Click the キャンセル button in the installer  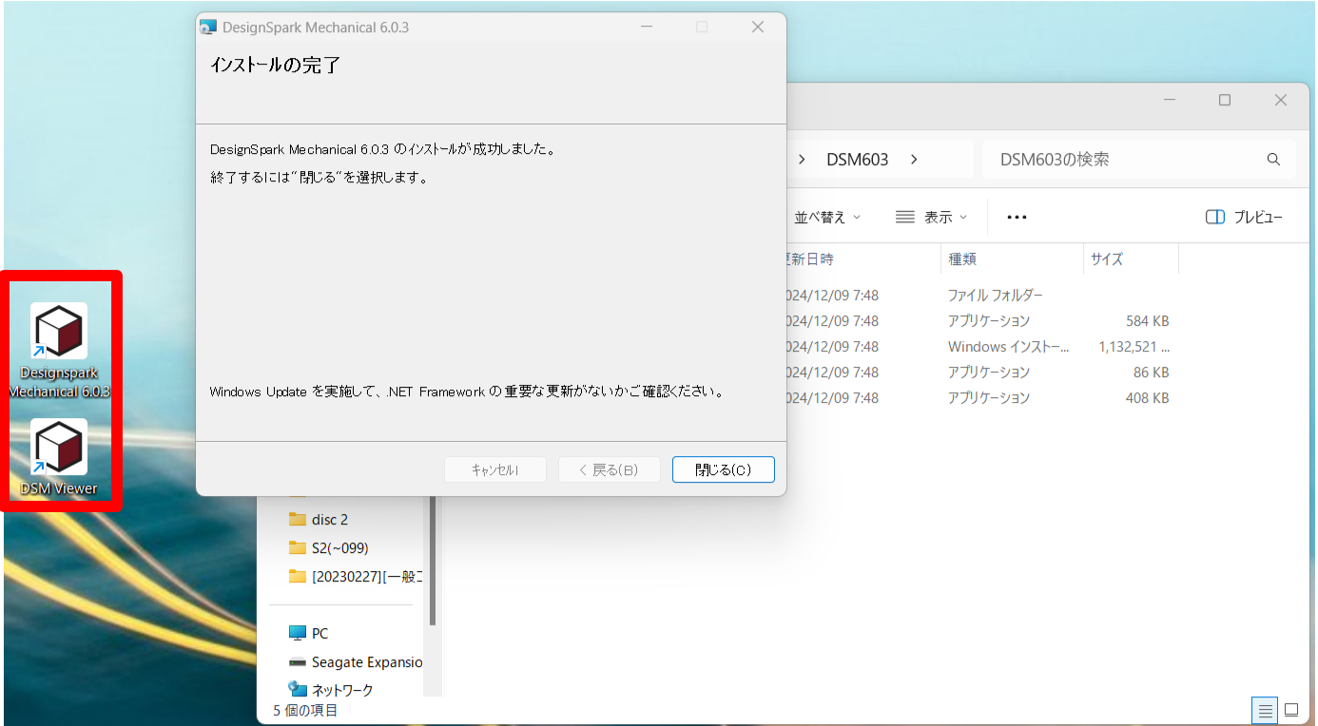(494, 468)
